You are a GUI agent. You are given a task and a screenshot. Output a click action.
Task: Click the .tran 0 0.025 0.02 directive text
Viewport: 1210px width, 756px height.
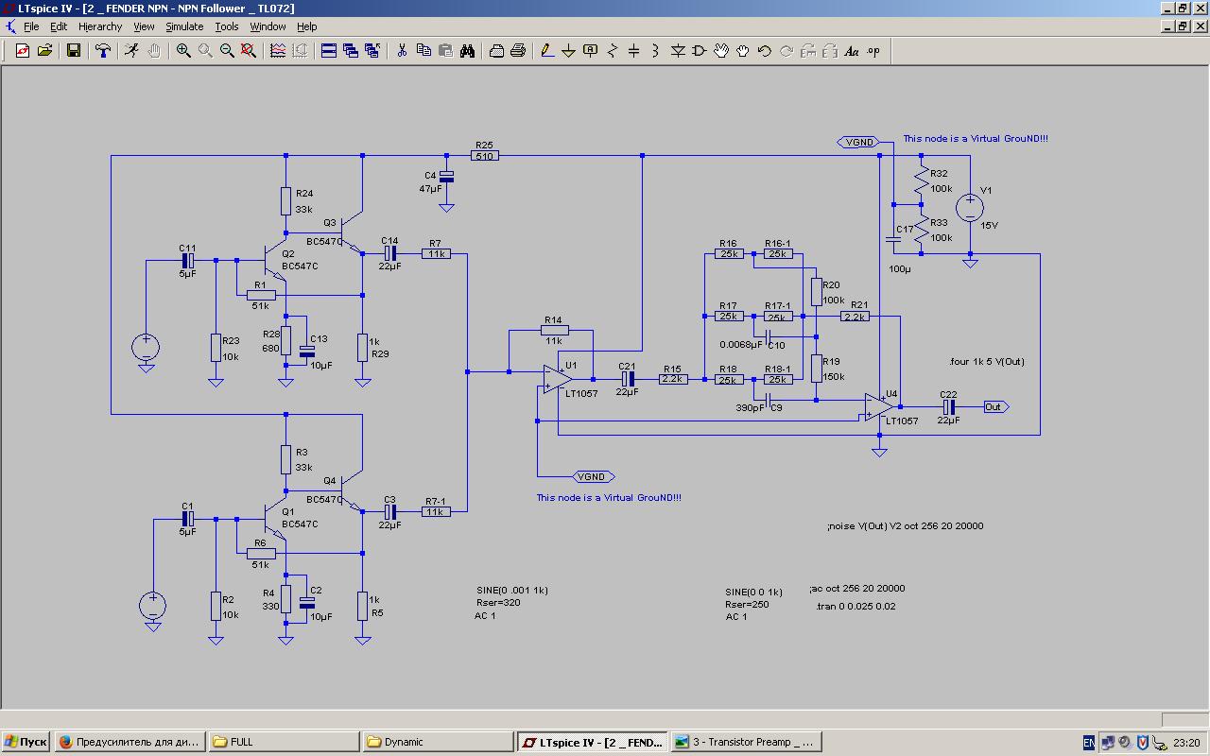click(856, 607)
